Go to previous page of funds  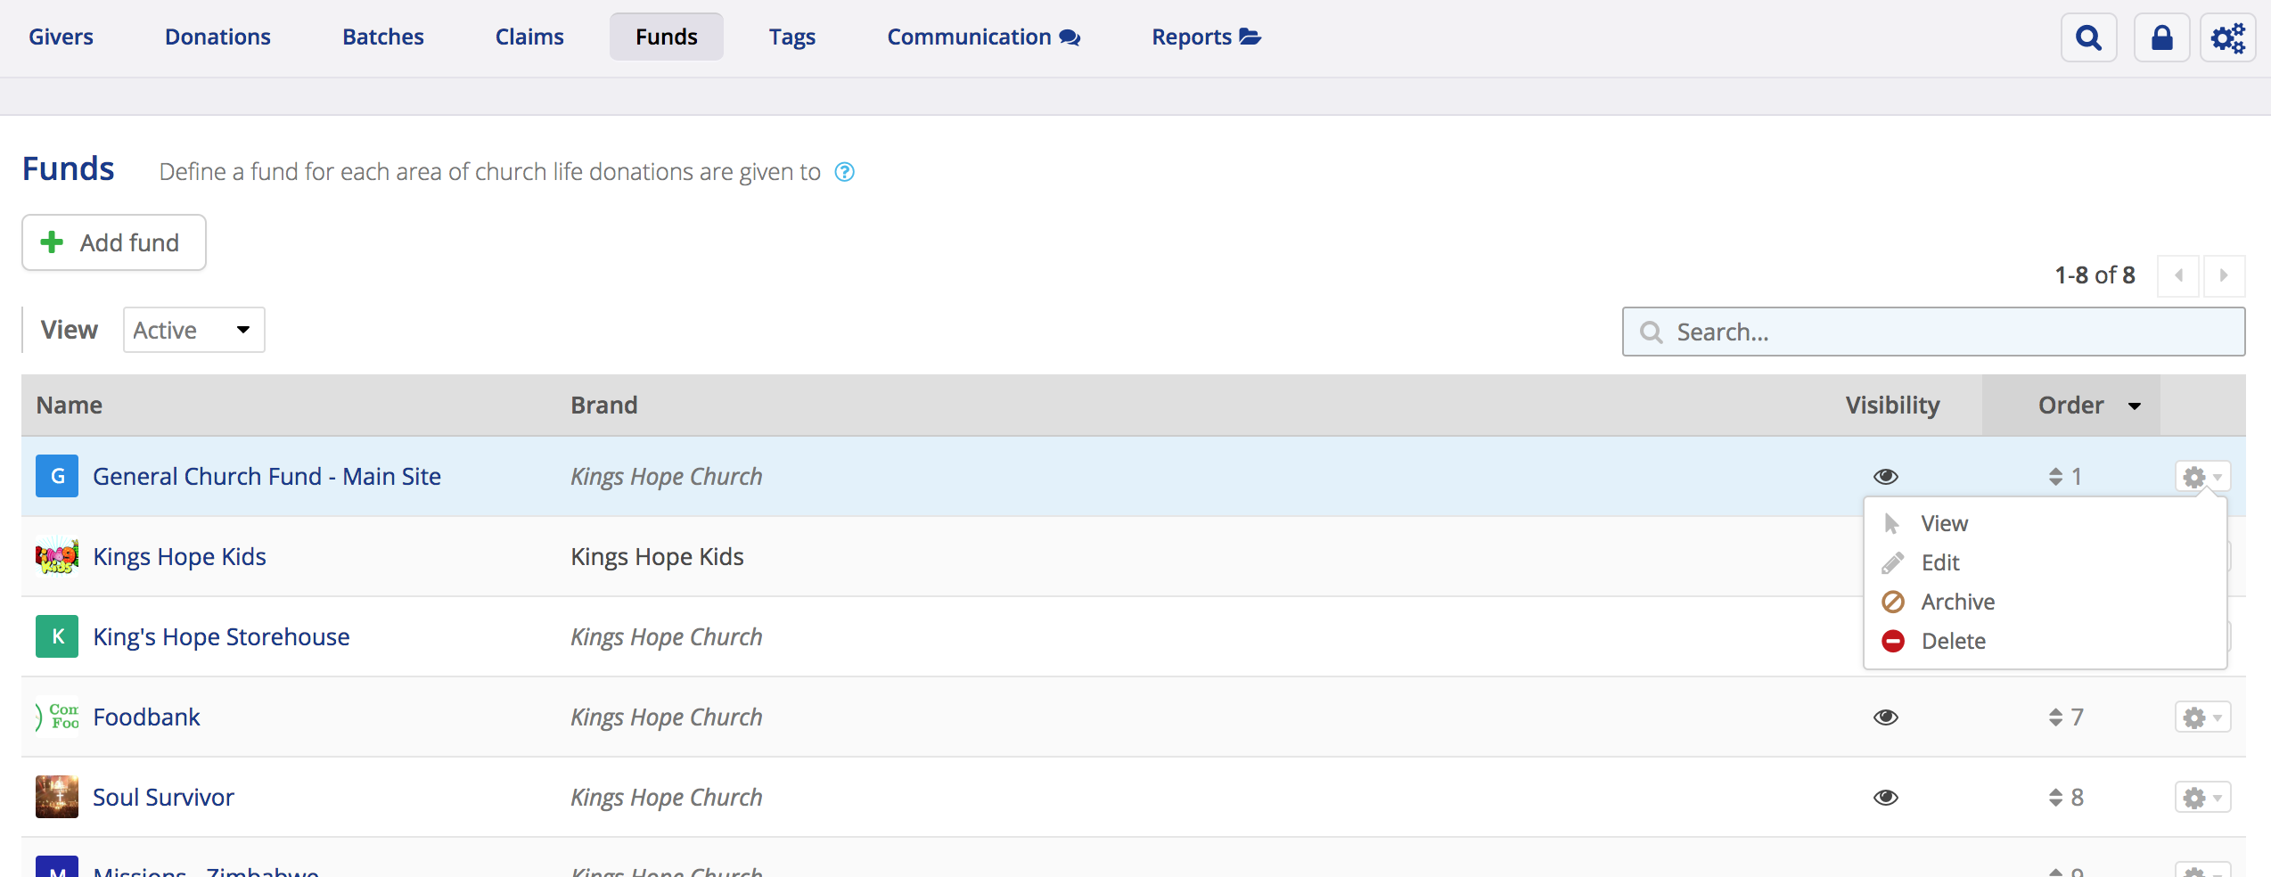(x=2178, y=275)
